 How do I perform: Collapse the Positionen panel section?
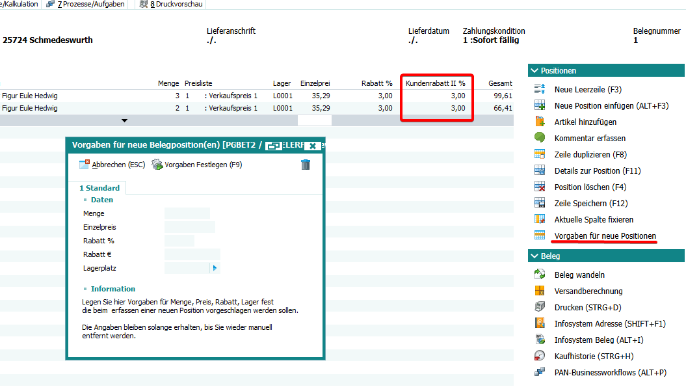click(534, 70)
